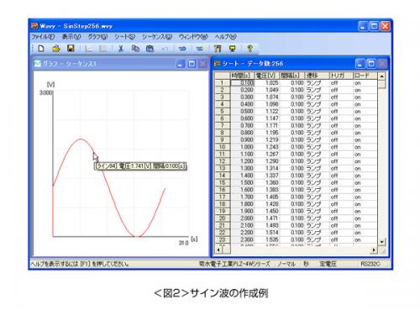Maximize the graph sub-window

192,64
